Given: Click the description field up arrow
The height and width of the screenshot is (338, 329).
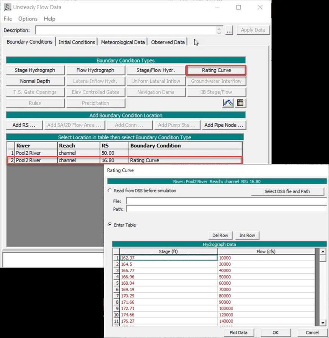Looking at the screenshot, I should tap(219, 28).
